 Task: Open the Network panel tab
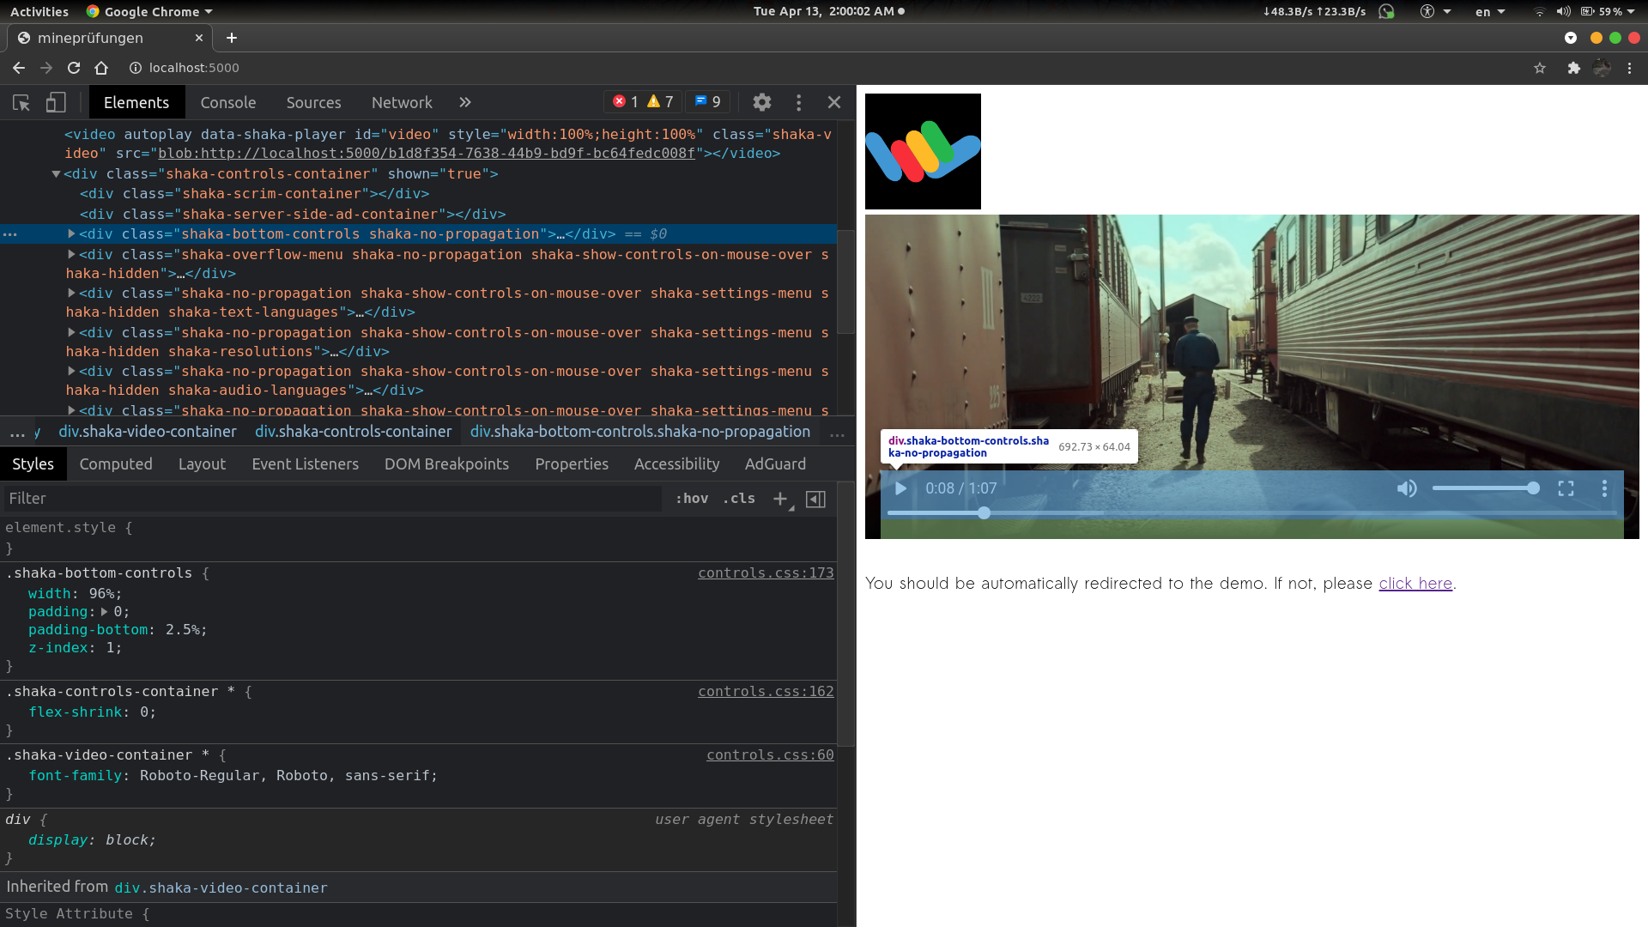(x=402, y=102)
